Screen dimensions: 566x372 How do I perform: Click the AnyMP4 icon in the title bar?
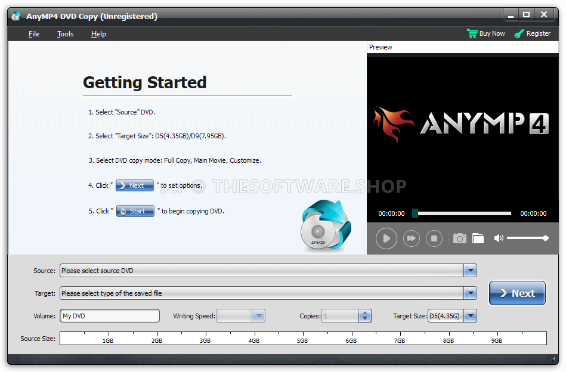click(14, 15)
